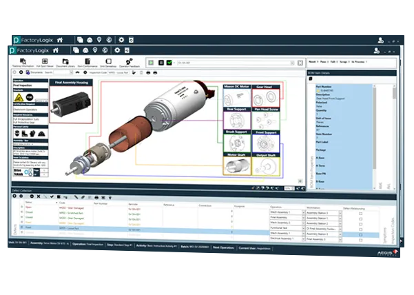Open Search dropdown in document toolbar
Image resolution: width=414 pixels, height=295 pixels.
tap(71, 72)
